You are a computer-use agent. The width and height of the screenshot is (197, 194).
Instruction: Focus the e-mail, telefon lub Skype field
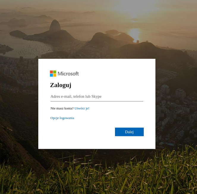97,96
